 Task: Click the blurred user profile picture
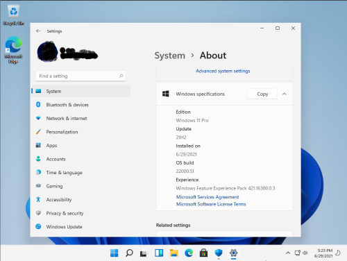[47, 52]
